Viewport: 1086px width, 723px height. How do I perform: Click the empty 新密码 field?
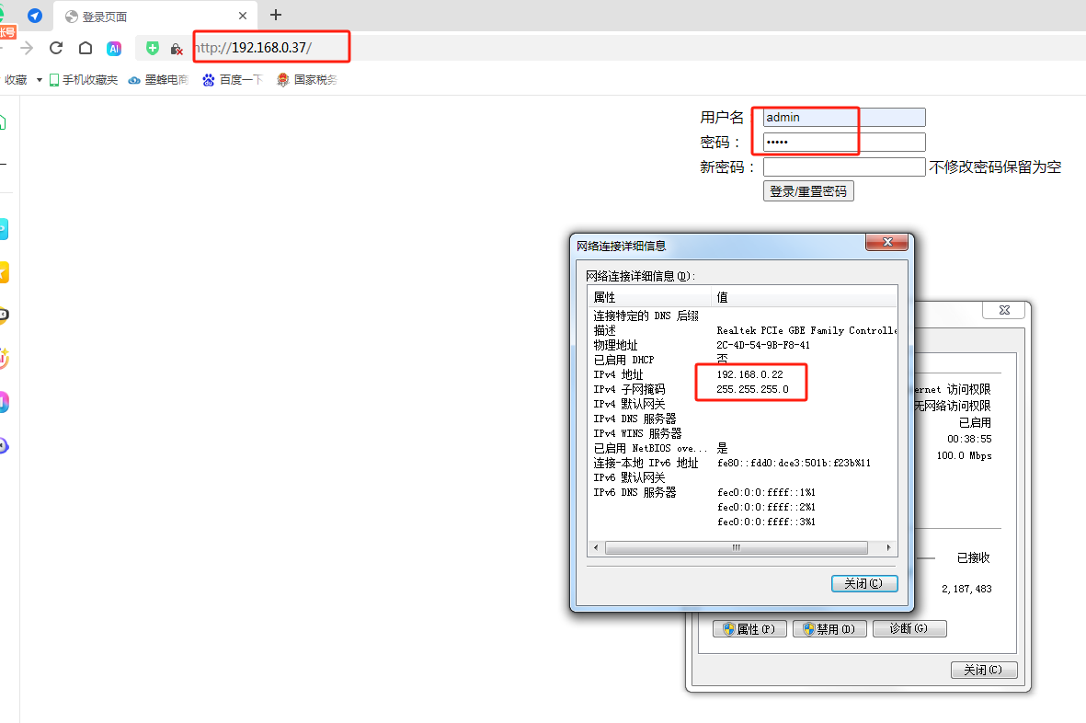tap(844, 166)
